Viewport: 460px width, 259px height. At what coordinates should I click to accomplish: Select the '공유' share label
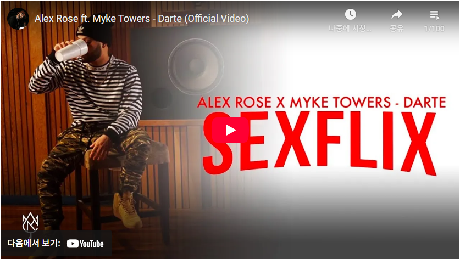pos(397,29)
